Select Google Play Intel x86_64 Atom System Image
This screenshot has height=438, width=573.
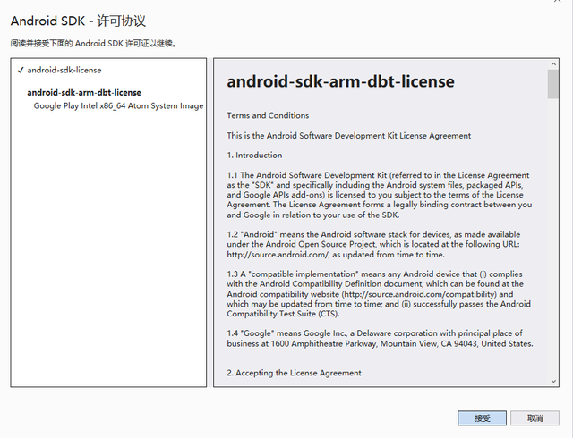pos(118,105)
